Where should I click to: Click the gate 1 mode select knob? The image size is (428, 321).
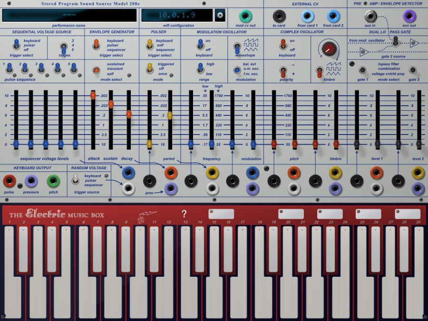click(x=362, y=70)
